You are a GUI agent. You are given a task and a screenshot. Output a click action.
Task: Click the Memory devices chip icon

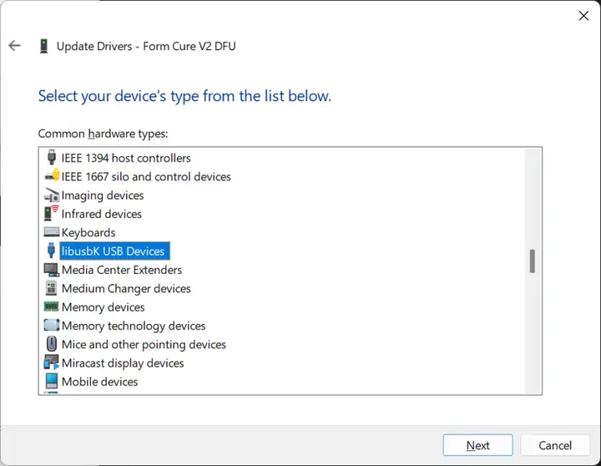(x=52, y=306)
